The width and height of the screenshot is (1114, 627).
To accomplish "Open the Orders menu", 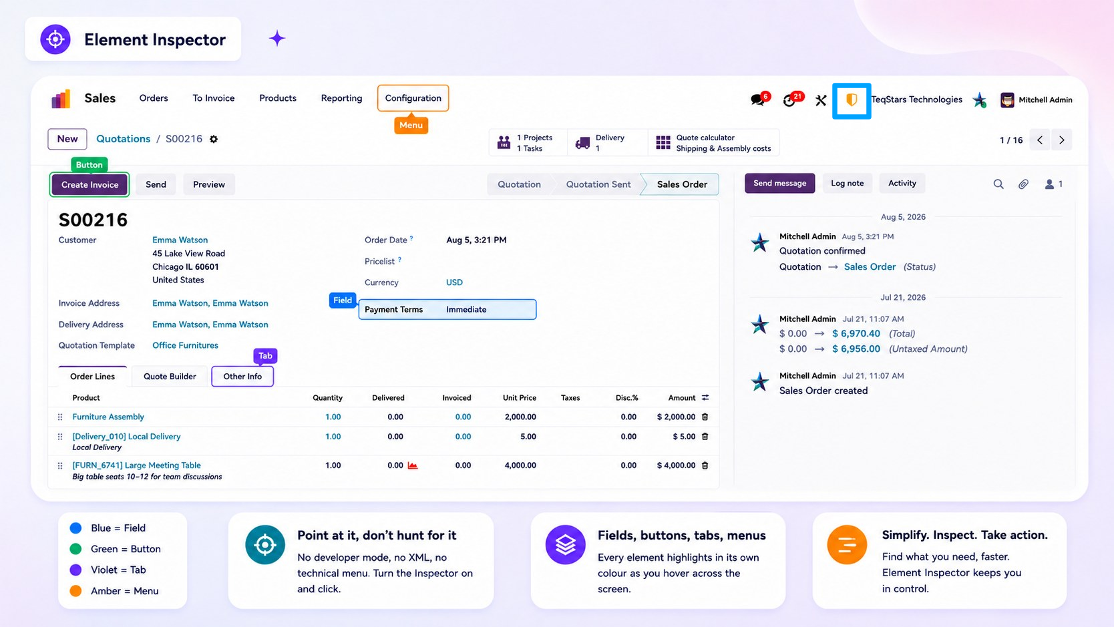I will 154,98.
